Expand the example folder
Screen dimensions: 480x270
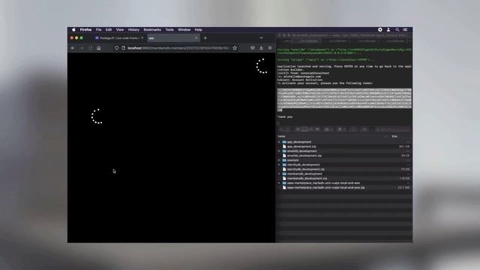279,160
